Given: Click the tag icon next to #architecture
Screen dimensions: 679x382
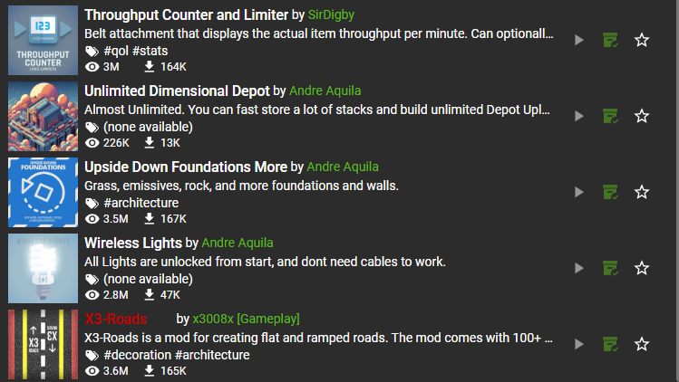Looking at the screenshot, I should 92,204.
